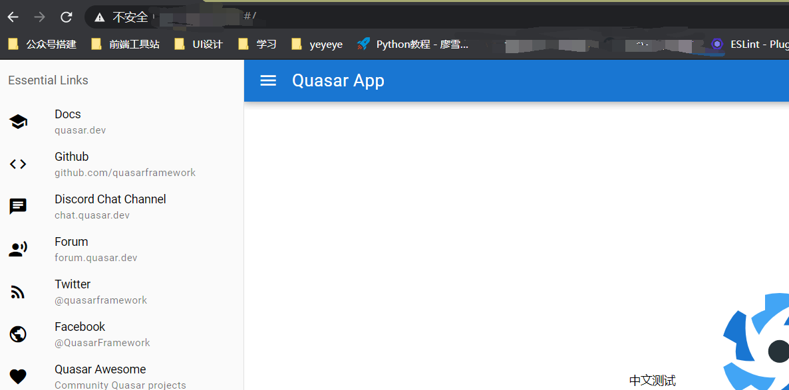The height and width of the screenshot is (390, 789).
Task: Click the Community Quasar projects caption
Action: click(120, 385)
